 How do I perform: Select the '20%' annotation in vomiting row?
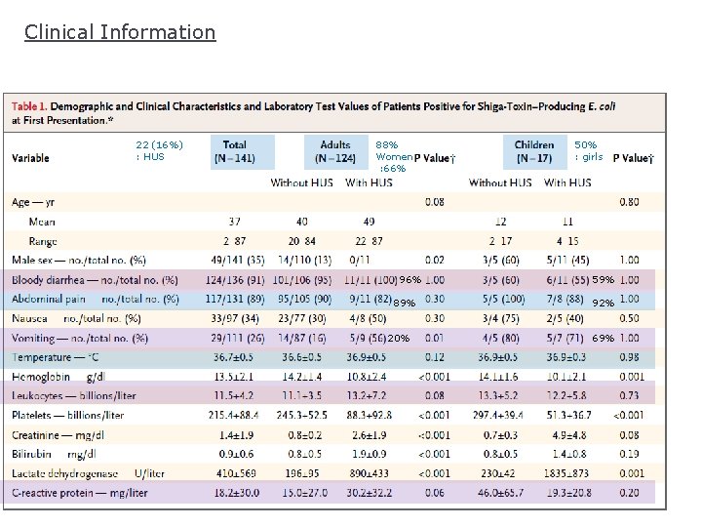pyautogui.click(x=399, y=339)
